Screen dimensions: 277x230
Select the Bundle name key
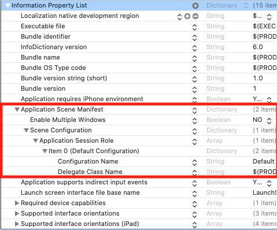(x=40, y=57)
